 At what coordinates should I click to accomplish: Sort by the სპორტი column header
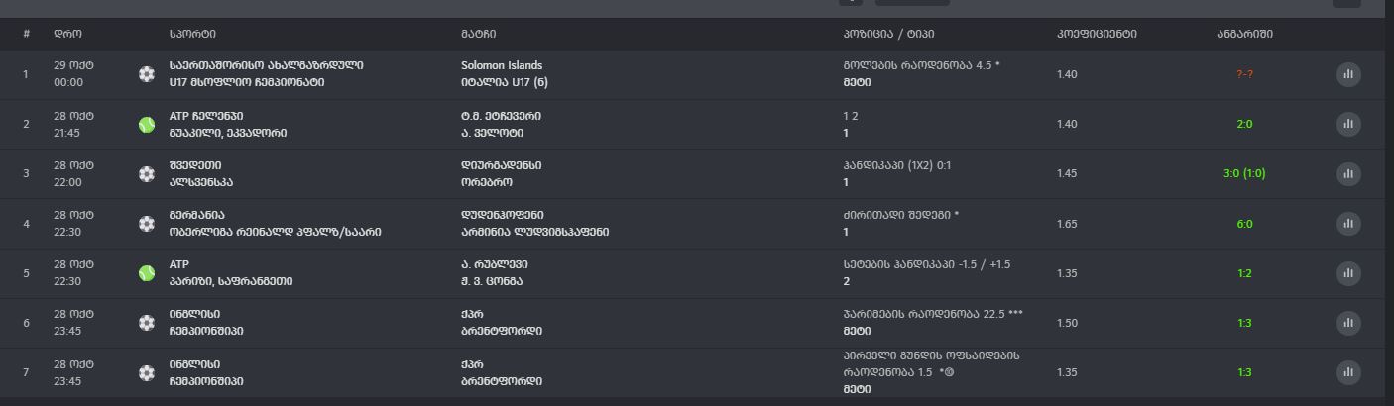pos(191,34)
